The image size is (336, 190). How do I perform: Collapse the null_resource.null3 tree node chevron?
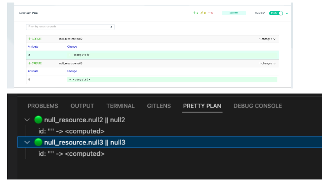pyautogui.click(x=27, y=142)
